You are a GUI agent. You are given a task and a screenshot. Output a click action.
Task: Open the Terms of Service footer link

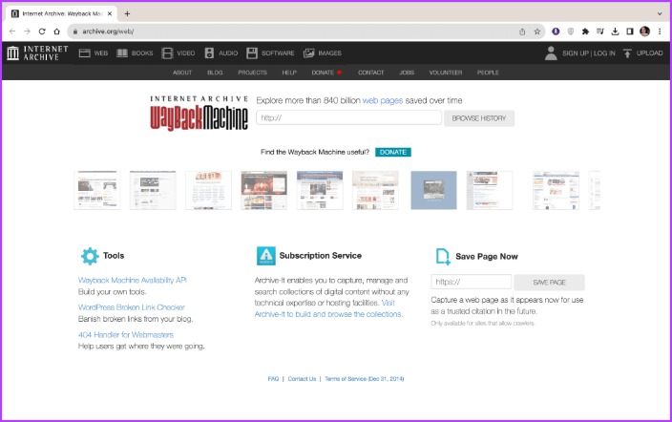[x=365, y=379]
